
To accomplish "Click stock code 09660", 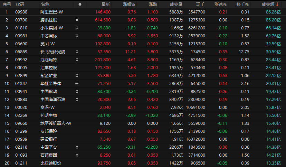I will coord(21,123).
